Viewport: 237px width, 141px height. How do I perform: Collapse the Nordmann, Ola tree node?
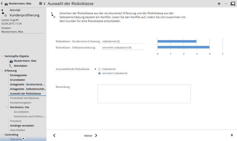click(7, 107)
